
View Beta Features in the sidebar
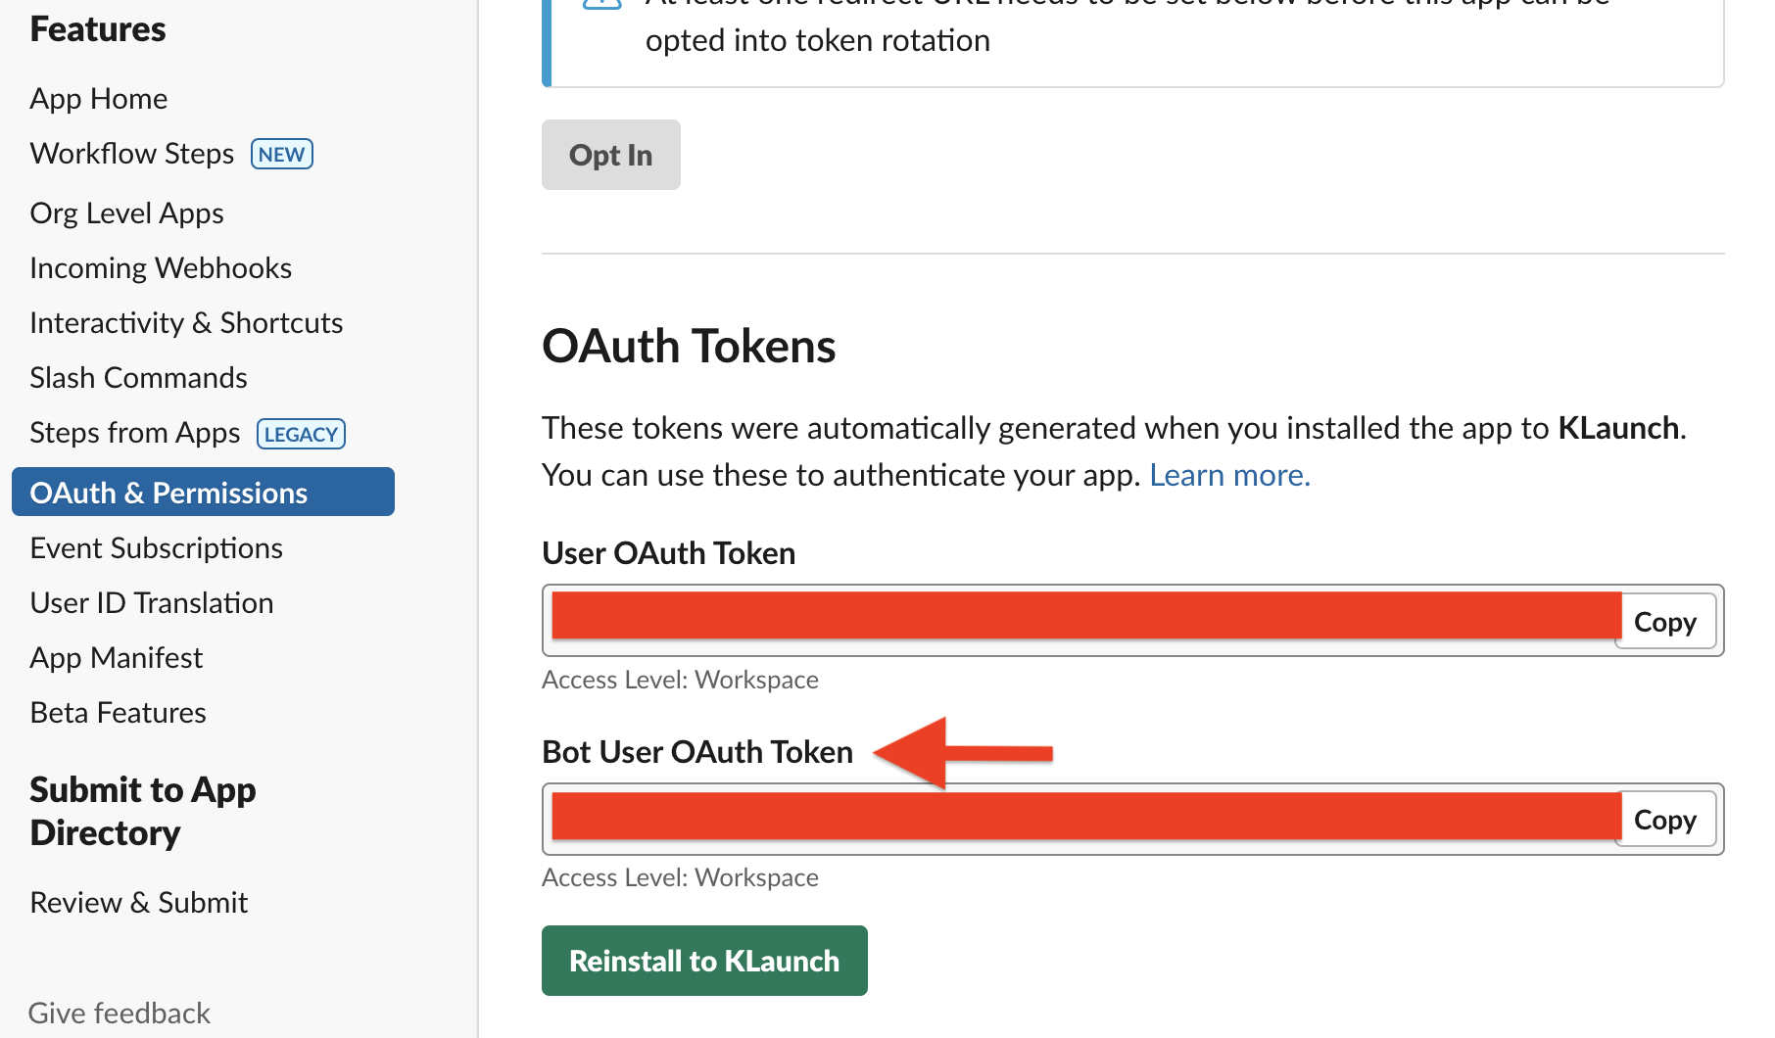119,713
